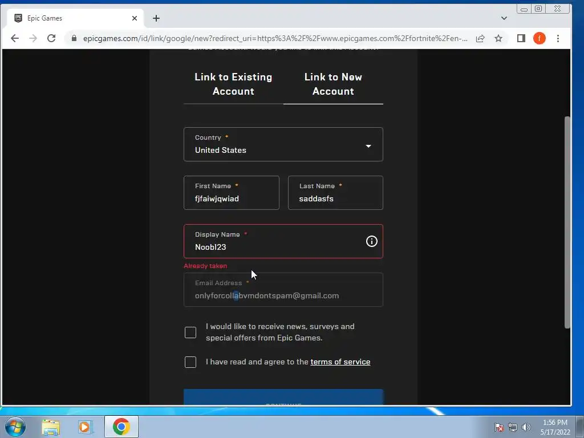The width and height of the screenshot is (584, 438).
Task: Enable the news, surveys and offers checkbox
Action: tap(190, 332)
